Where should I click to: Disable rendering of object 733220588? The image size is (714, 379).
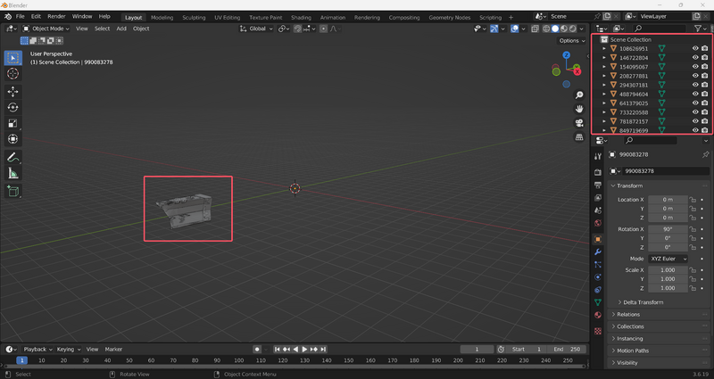(x=705, y=112)
